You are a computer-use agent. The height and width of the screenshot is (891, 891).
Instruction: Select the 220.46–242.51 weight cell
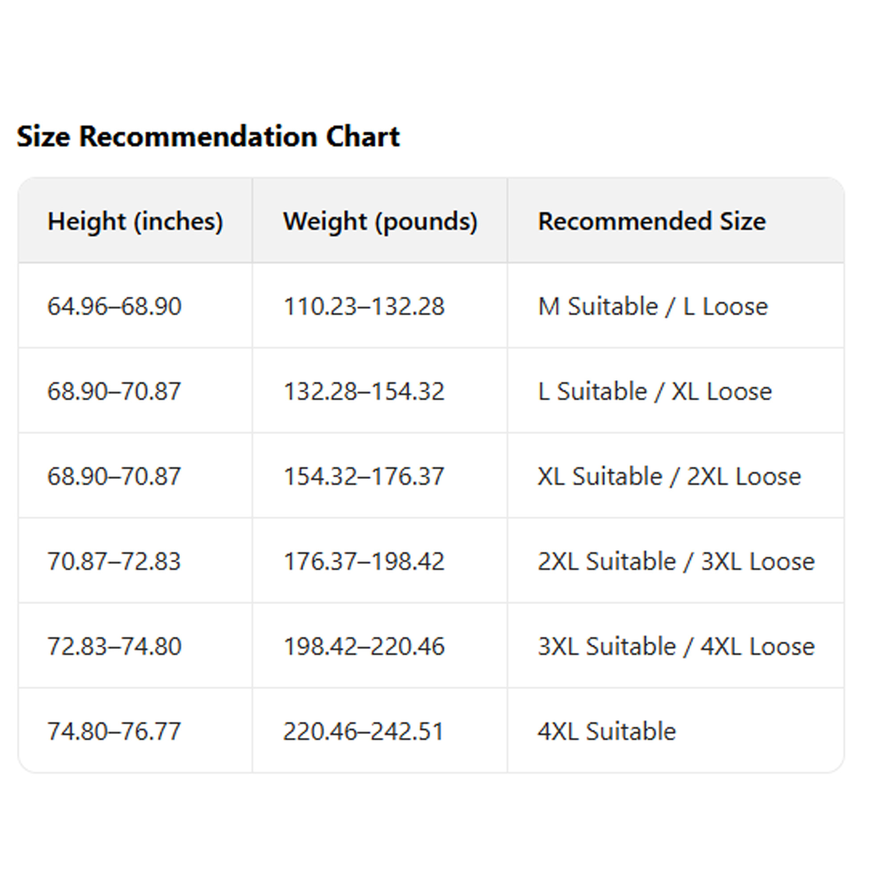click(x=364, y=731)
